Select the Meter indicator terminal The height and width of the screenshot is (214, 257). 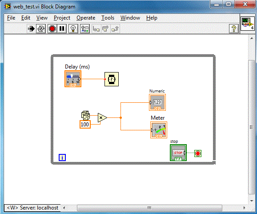(x=159, y=130)
